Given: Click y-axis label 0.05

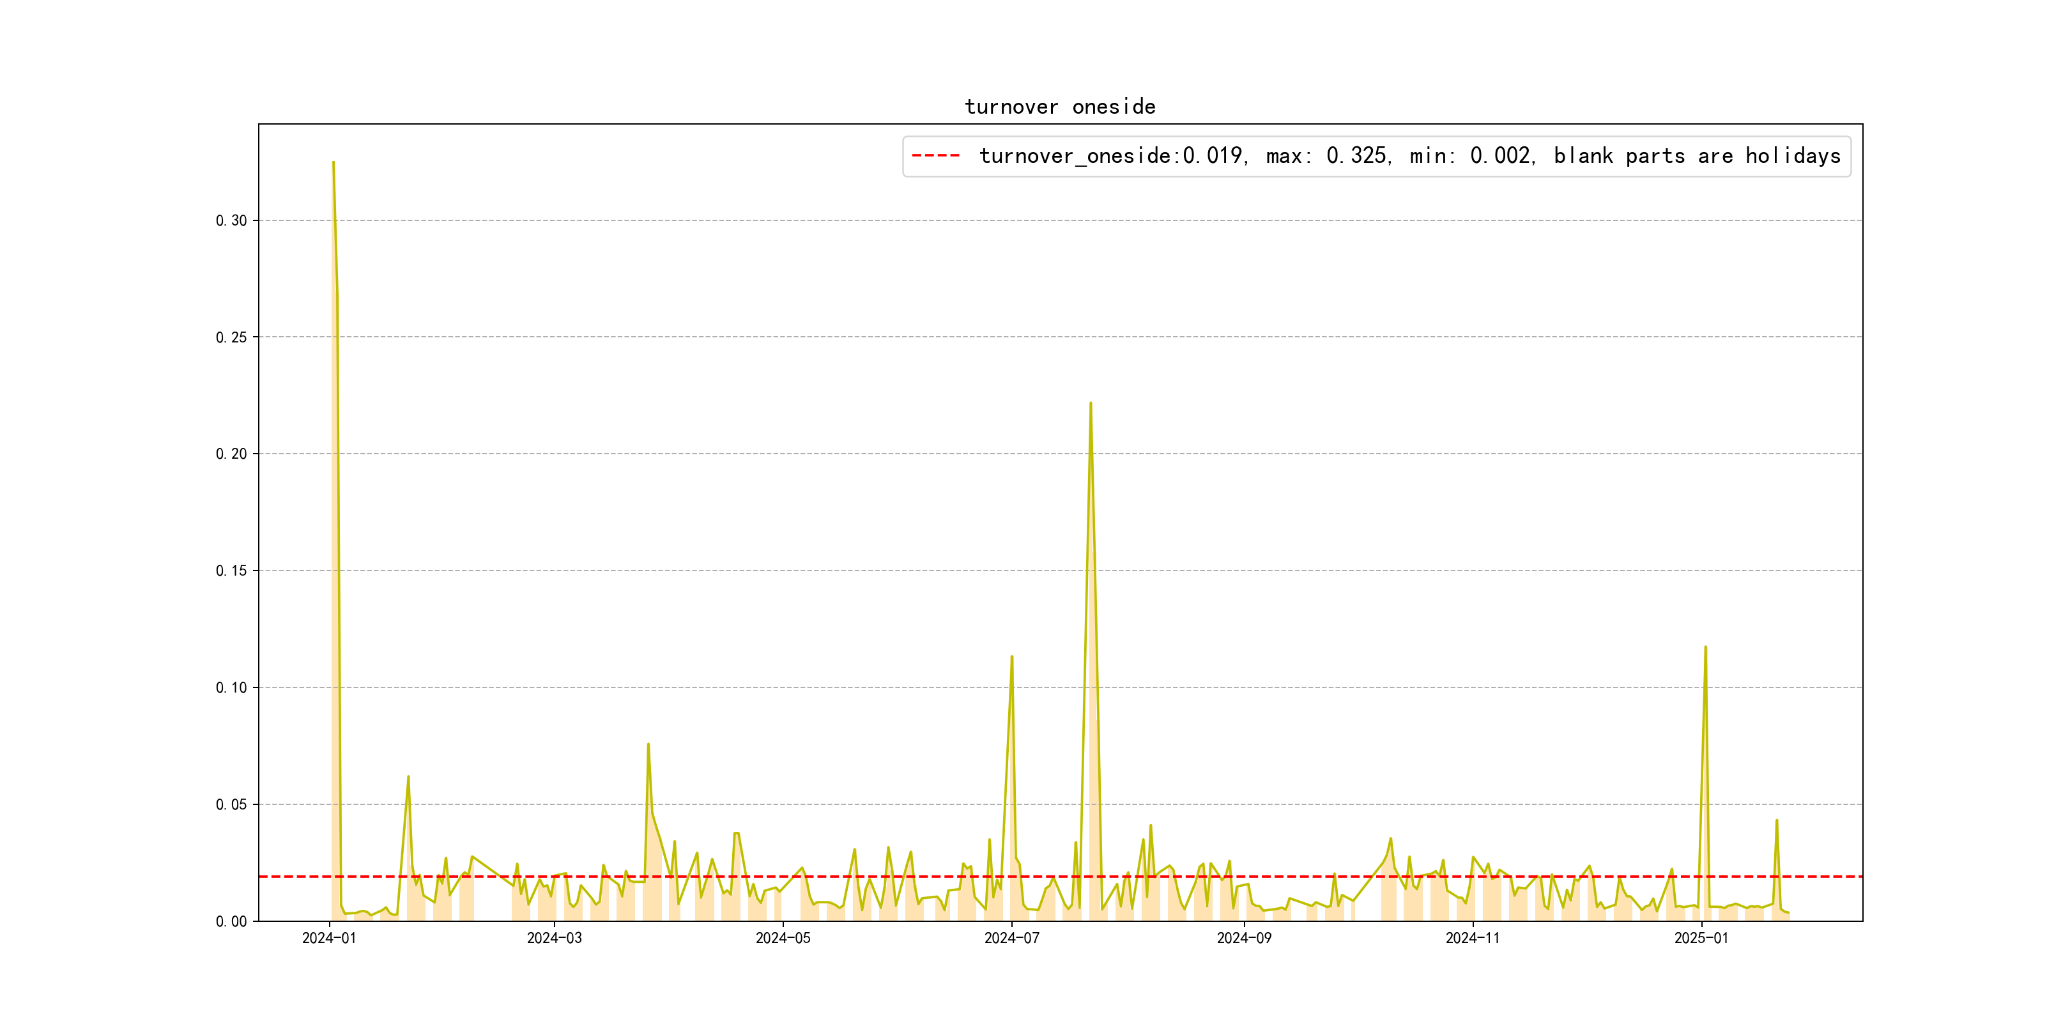Looking at the screenshot, I should tap(231, 804).
